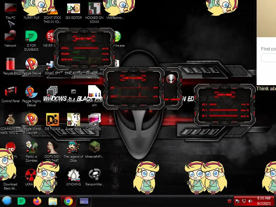
Task: Click the E:\ drive usage bar
Action: [x=223, y=116]
